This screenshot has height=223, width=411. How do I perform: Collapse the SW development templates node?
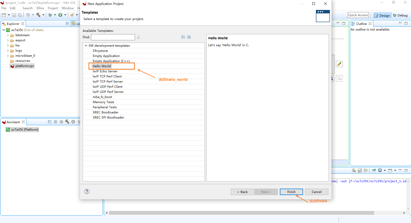pos(86,45)
